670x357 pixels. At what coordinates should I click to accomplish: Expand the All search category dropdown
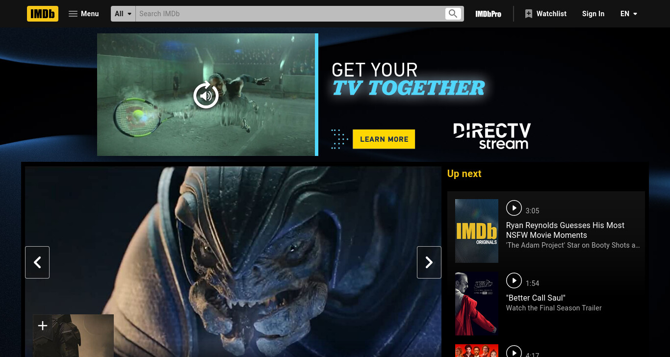tap(123, 14)
